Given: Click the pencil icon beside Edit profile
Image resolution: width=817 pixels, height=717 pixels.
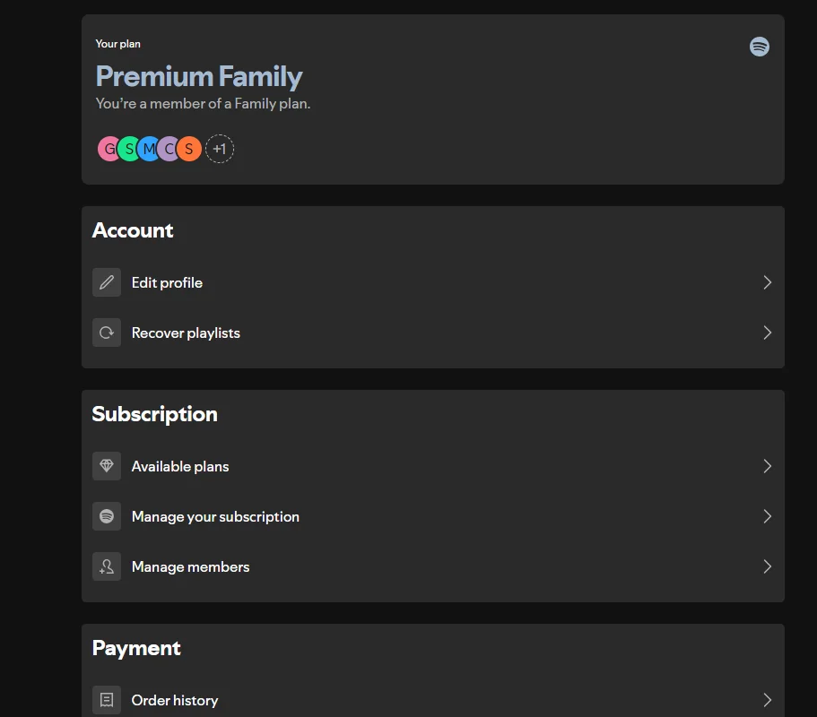Looking at the screenshot, I should click(107, 282).
